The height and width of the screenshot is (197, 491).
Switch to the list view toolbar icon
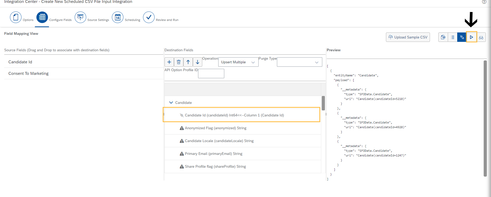click(452, 37)
